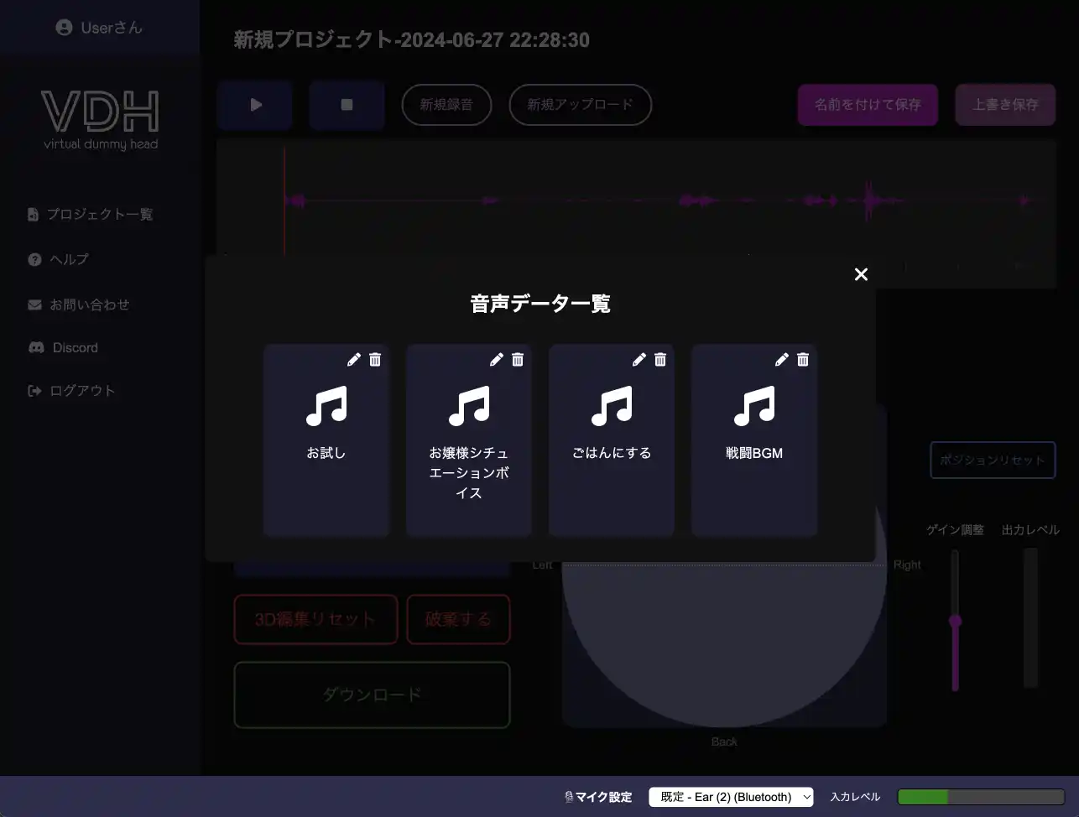
Task: Click the red playhead line in the waveform
Action: (x=284, y=201)
